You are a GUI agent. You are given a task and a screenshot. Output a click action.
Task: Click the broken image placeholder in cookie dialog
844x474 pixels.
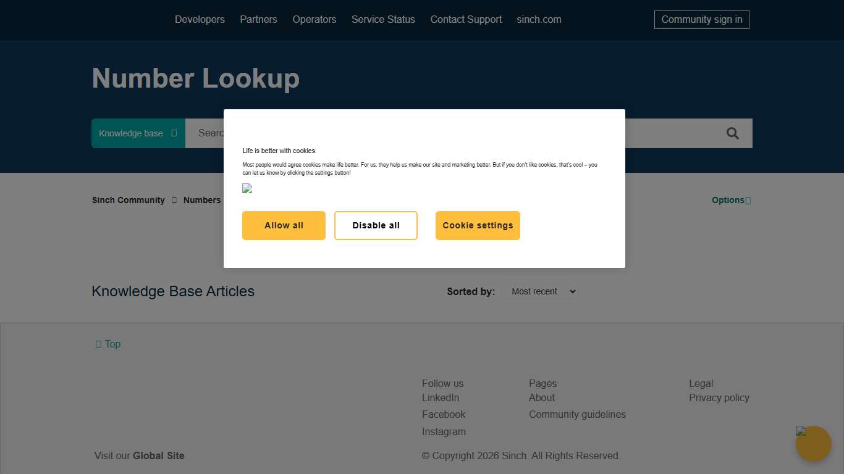click(x=247, y=189)
